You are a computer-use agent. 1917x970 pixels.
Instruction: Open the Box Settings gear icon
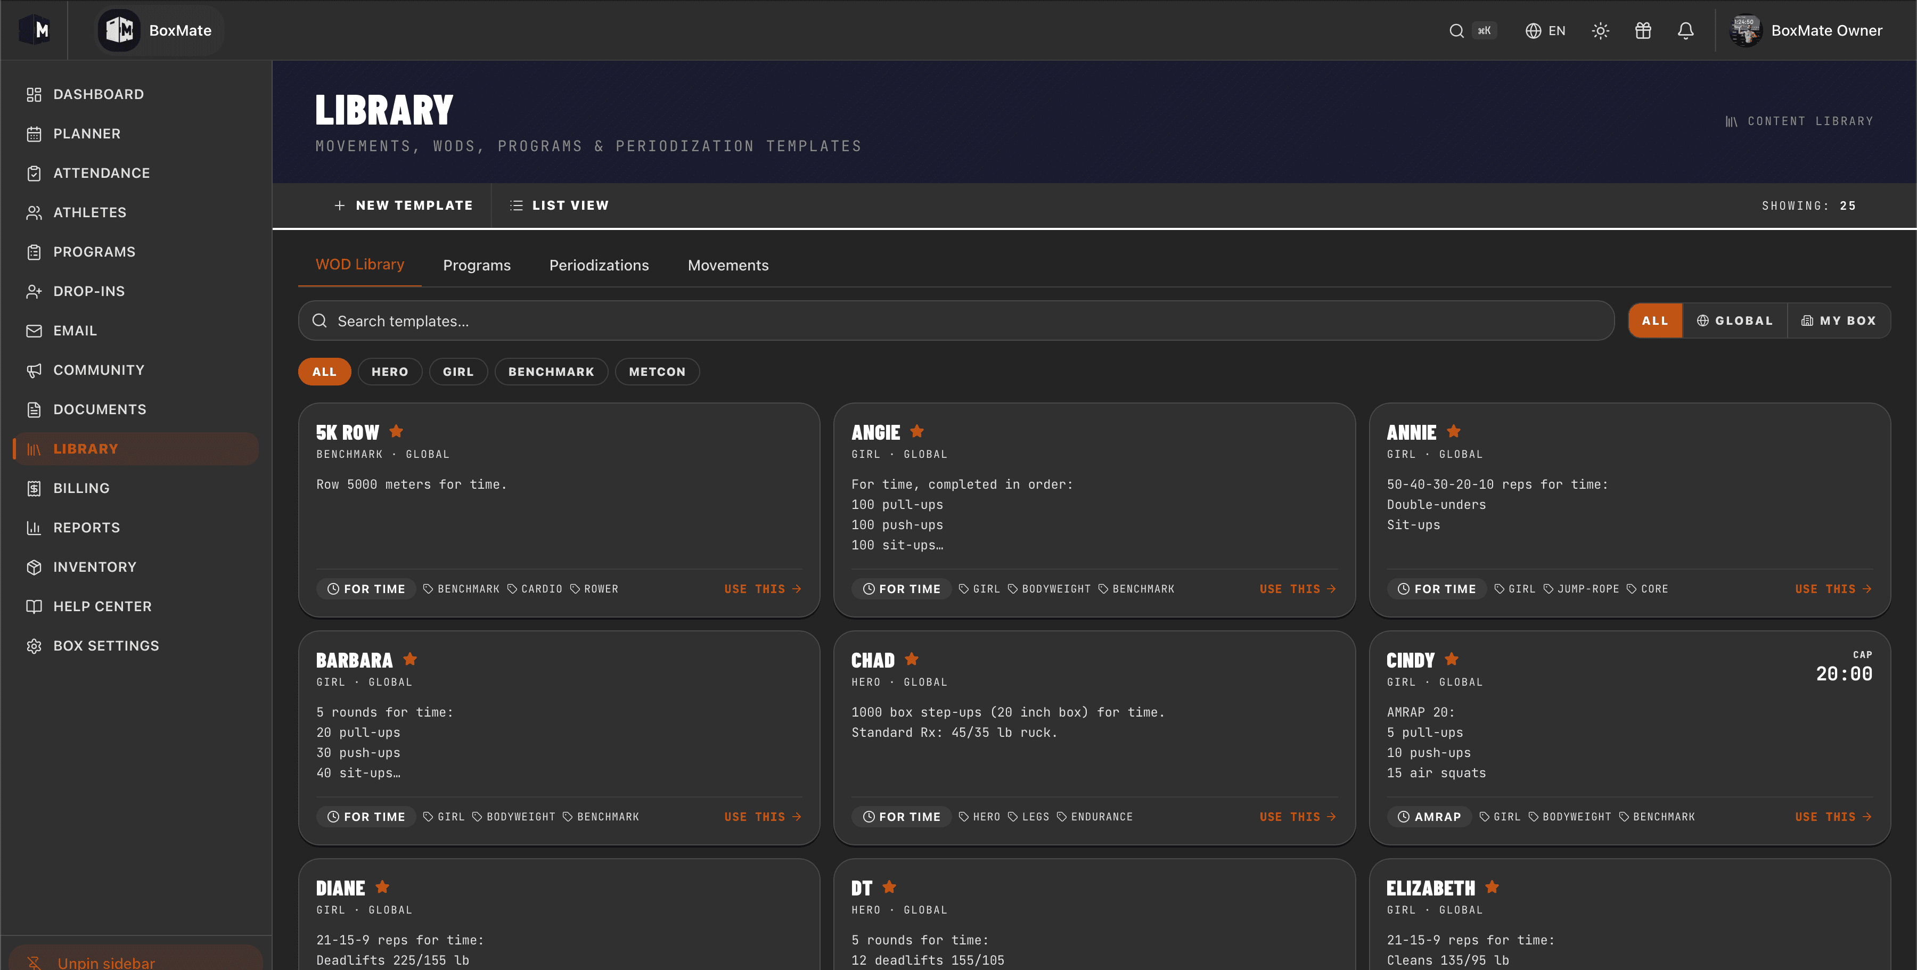coord(34,646)
